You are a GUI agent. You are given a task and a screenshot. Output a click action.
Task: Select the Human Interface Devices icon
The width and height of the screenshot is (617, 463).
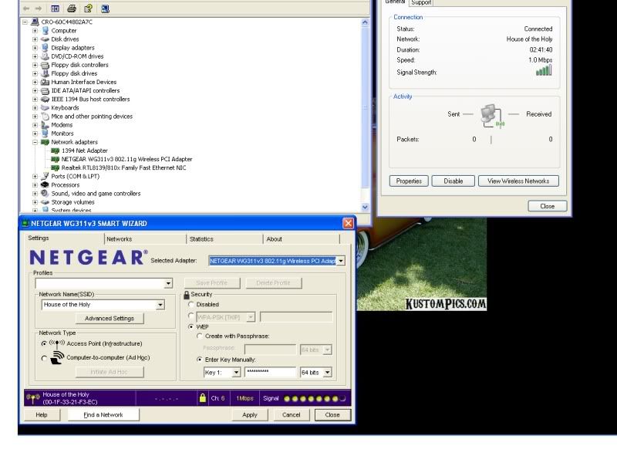pos(46,82)
